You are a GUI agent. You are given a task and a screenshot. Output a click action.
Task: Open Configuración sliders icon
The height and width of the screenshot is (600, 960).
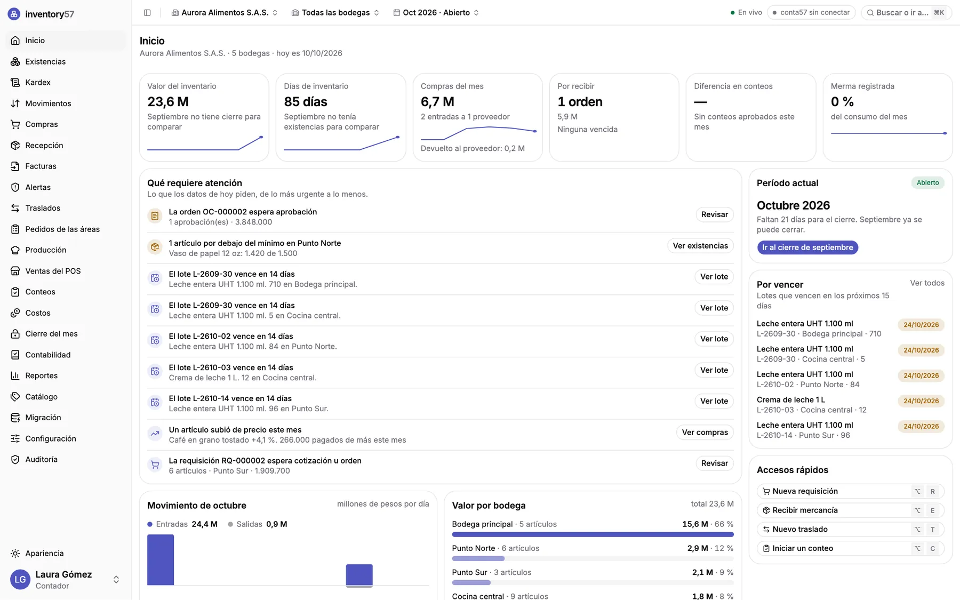pyautogui.click(x=15, y=438)
